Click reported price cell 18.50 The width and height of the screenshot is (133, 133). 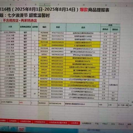point(115,43)
